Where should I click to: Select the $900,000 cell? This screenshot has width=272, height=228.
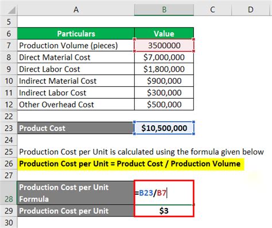[164, 81]
